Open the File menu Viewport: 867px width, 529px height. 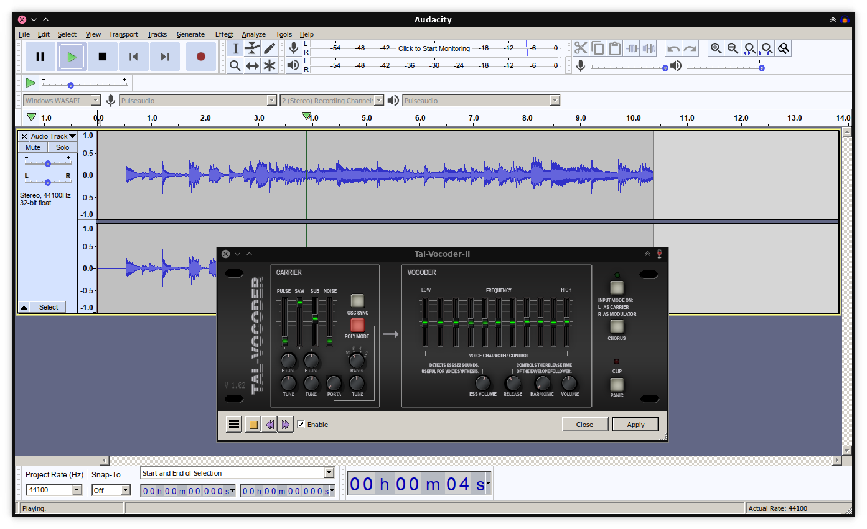[x=24, y=34]
